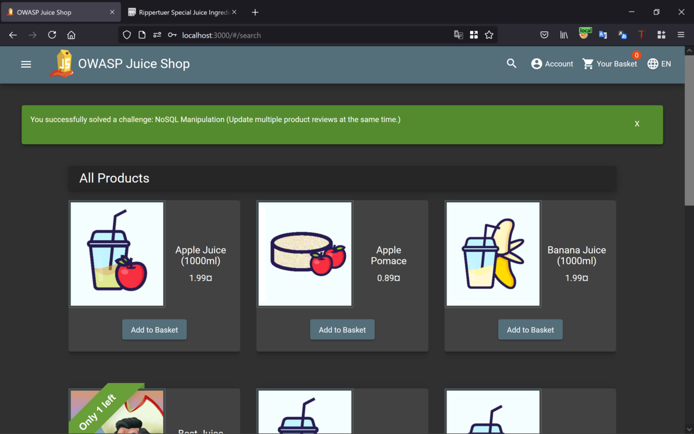
Task: Click the Apple Juice (1000ml) name
Action: pyautogui.click(x=201, y=255)
